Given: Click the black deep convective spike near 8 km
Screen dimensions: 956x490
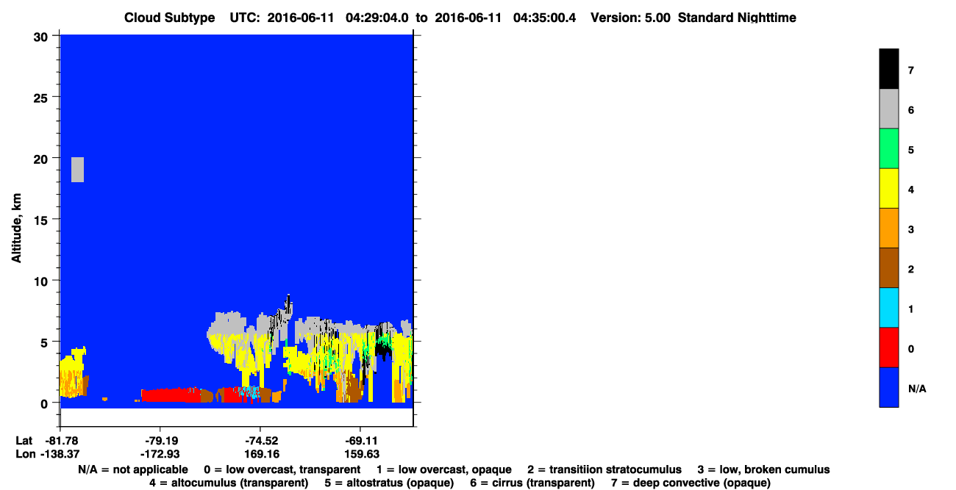Looking at the screenshot, I should (x=288, y=302).
